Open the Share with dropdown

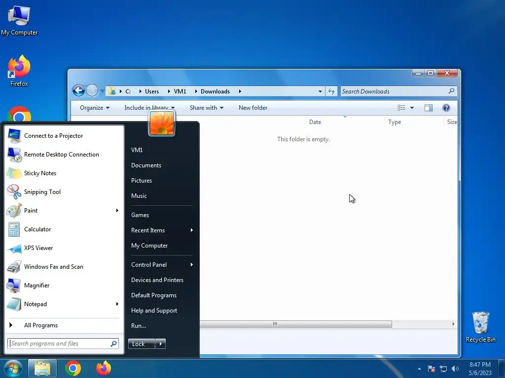point(207,108)
